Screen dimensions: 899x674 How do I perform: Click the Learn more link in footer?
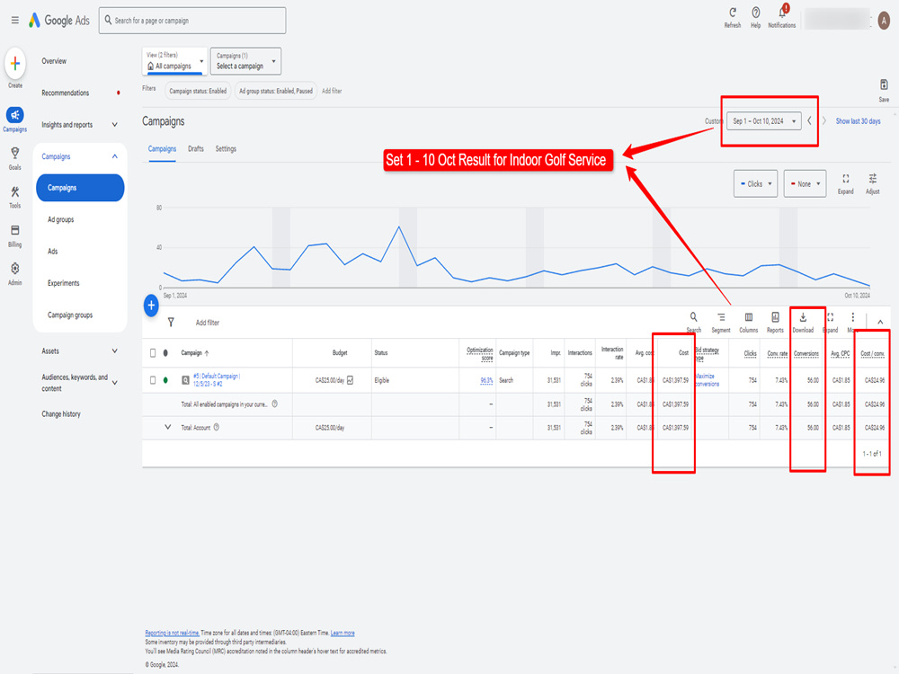(343, 633)
